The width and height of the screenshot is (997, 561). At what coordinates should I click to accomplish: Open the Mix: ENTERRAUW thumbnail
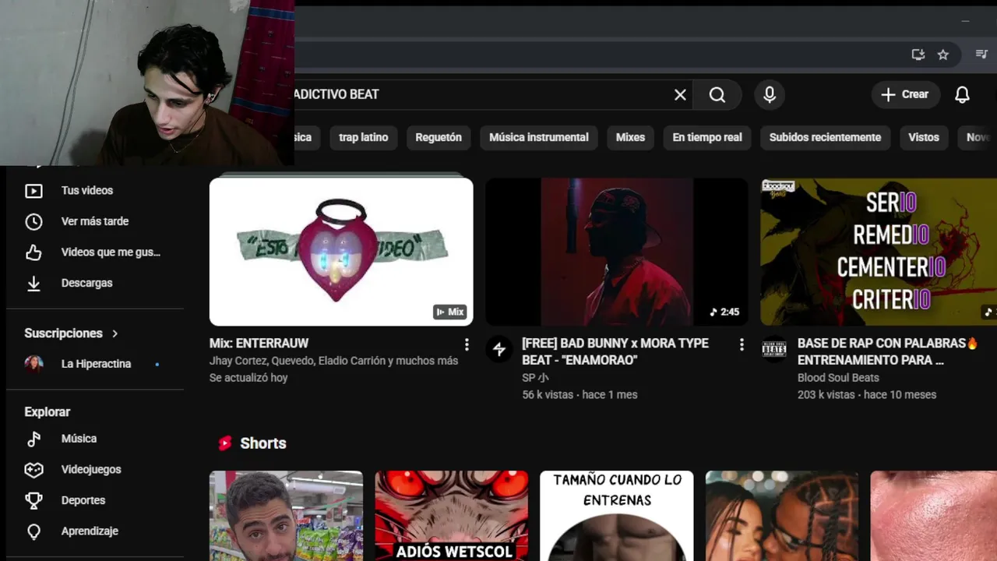pyautogui.click(x=341, y=252)
